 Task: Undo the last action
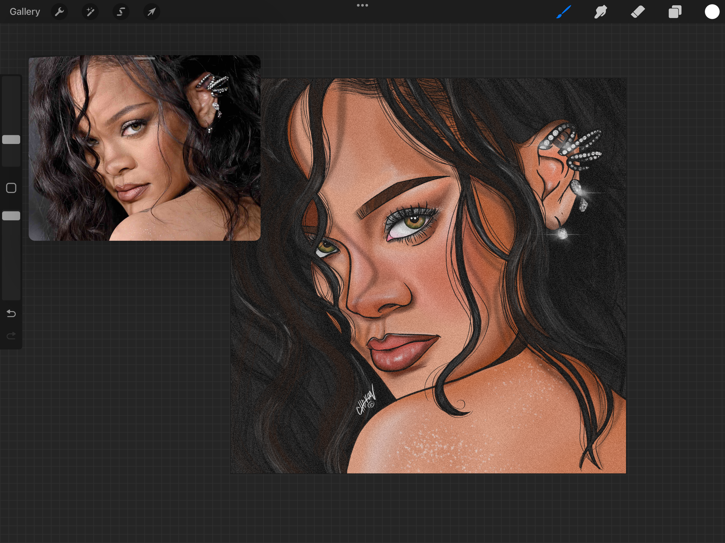(x=11, y=314)
